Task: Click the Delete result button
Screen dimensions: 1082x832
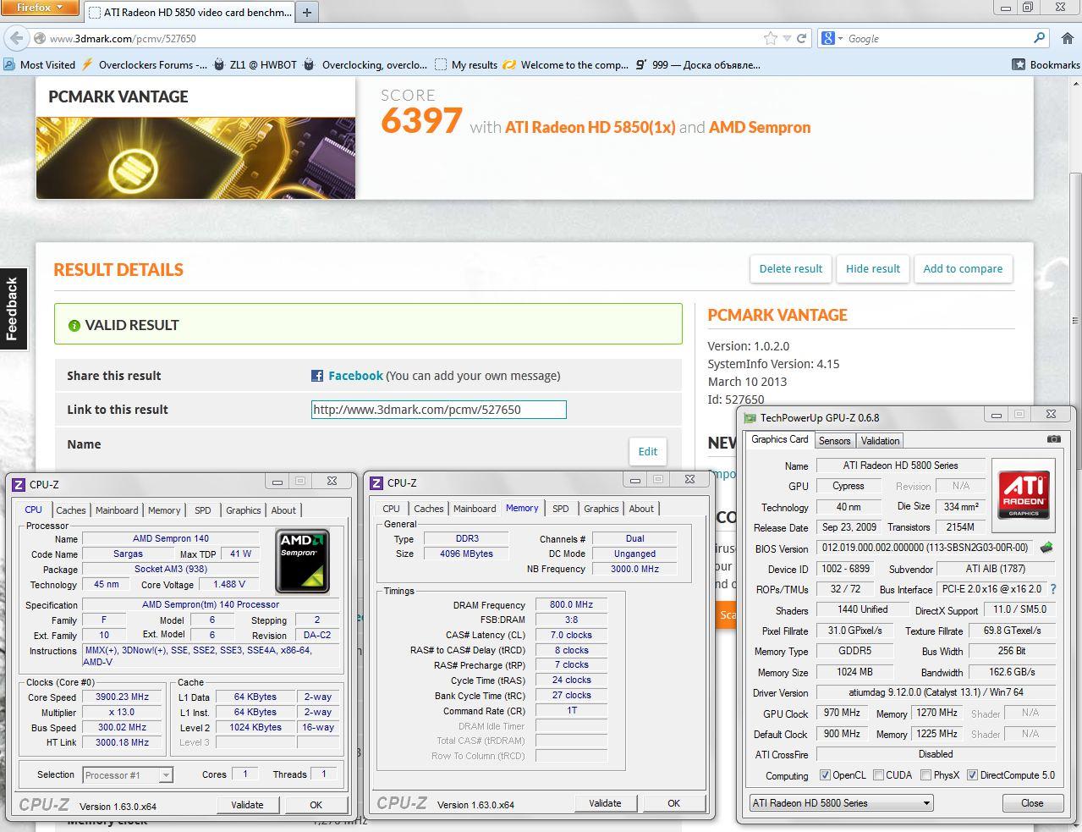Action: pyautogui.click(x=790, y=268)
